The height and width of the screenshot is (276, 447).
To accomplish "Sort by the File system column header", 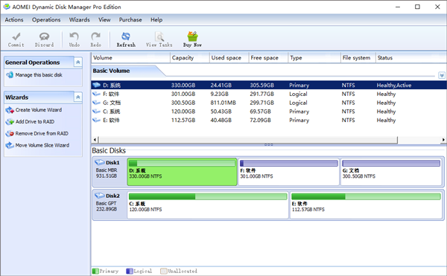I will point(358,58).
